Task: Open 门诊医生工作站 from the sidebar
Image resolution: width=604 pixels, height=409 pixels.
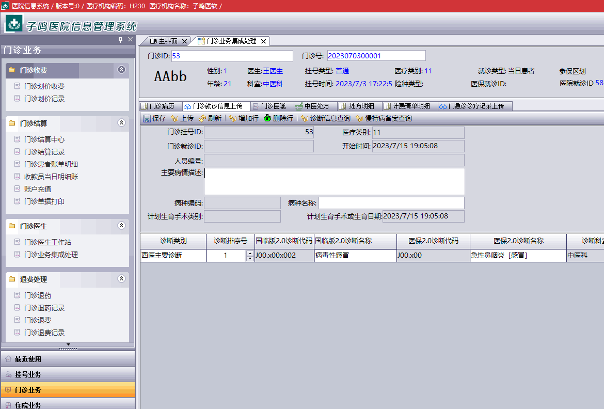Action: [47, 242]
